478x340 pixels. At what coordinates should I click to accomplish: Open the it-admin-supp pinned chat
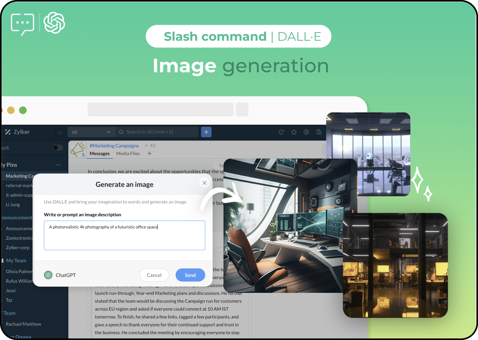19,195
